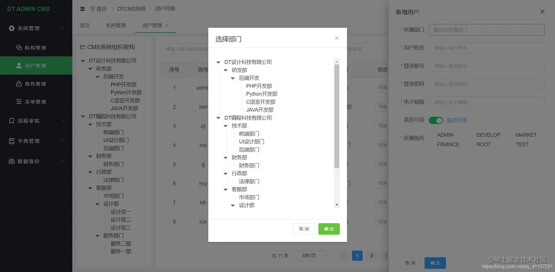Select the ADMIN role radio button

(431, 135)
